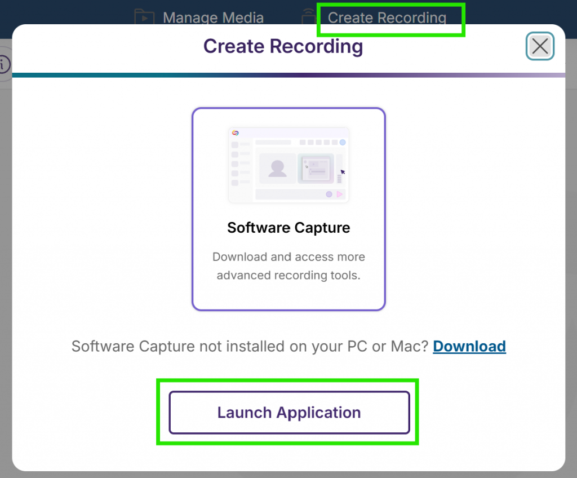
Task: Click the pink play triangle in preview
Action: click(x=339, y=194)
